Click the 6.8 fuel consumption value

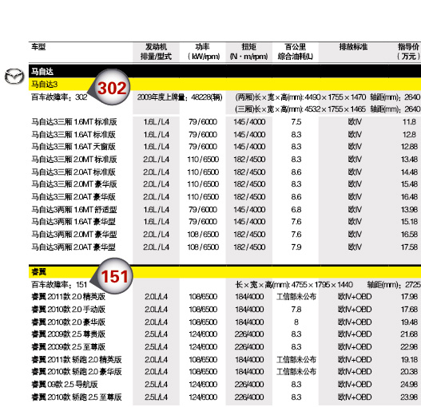pyautogui.click(x=296, y=210)
